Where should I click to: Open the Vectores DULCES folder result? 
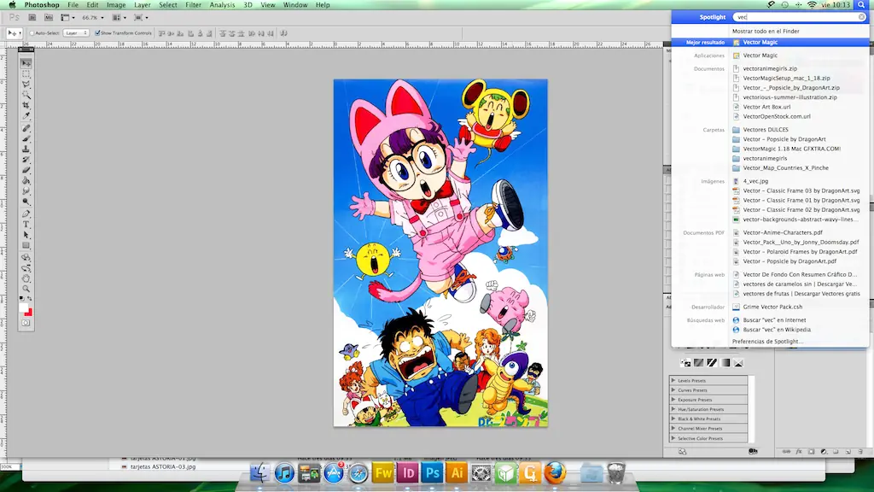766,130
